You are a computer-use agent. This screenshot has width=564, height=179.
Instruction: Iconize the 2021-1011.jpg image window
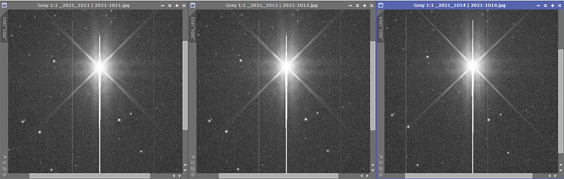pyautogui.click(x=163, y=6)
